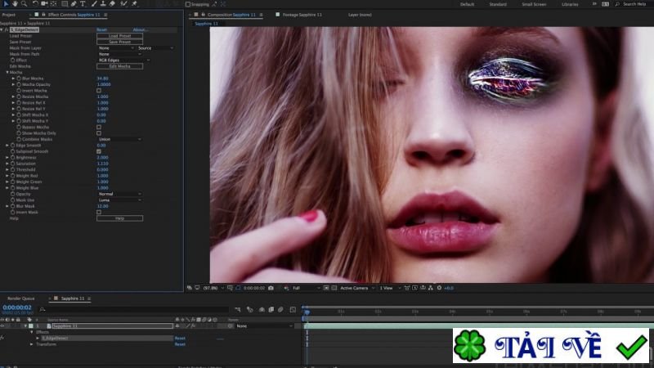
Task: Open the Combine Masks Union dropdown
Action: tap(119, 140)
